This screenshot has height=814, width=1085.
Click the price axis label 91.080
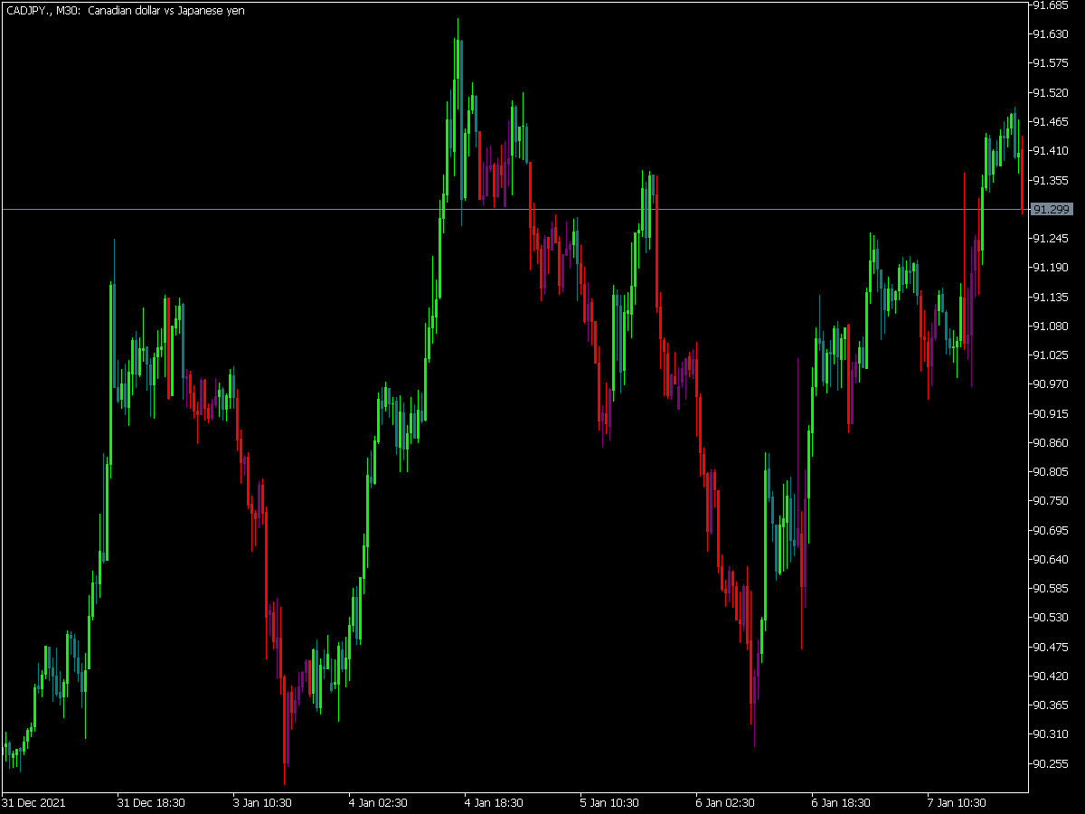(x=1049, y=327)
